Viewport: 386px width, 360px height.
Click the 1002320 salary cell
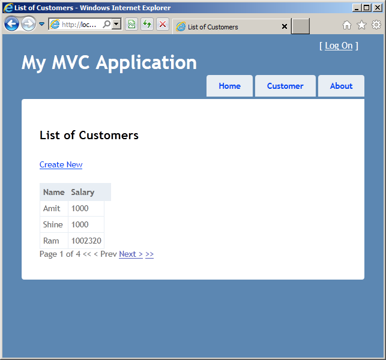86,241
